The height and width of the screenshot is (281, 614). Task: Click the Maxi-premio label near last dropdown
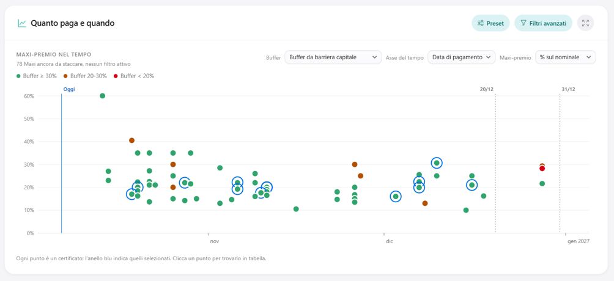pos(516,57)
